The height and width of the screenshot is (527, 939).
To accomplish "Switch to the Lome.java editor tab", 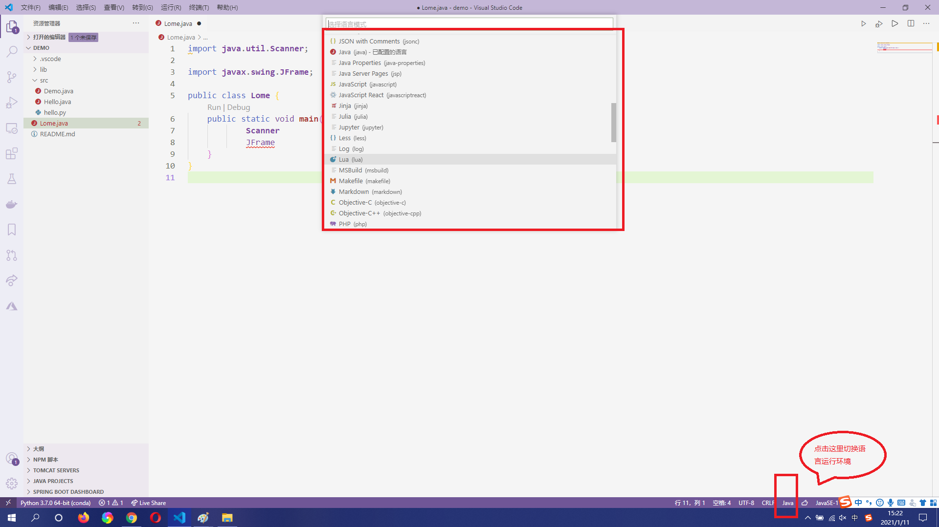I will pos(178,23).
